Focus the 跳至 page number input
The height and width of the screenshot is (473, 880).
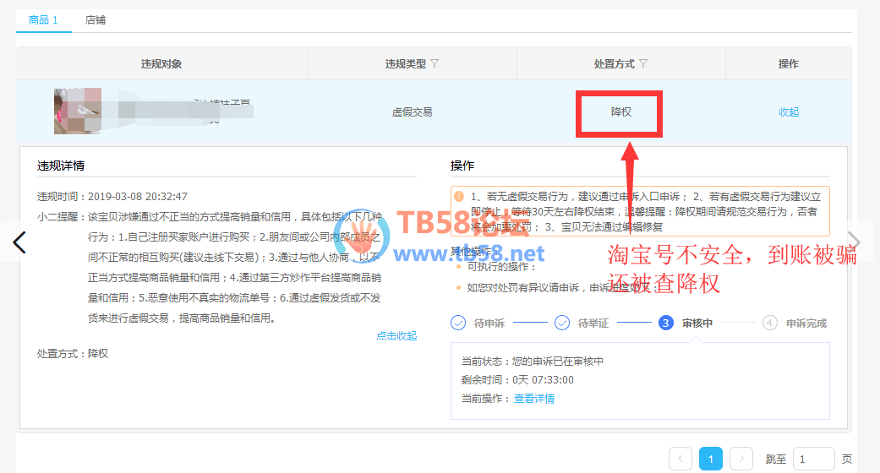tap(813, 459)
